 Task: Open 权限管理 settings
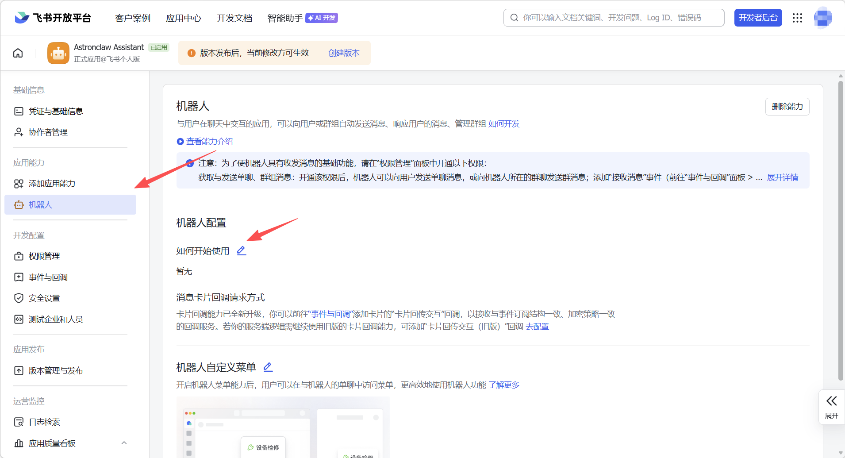pyautogui.click(x=44, y=255)
